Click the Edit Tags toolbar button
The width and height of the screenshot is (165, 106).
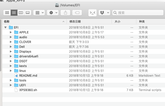point(77,13)
